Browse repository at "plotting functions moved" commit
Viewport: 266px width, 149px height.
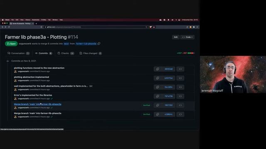coord(180,69)
